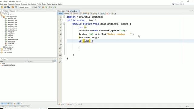This screenshot has height=109, width=194.
Task: Select fact.java in the project tree
Action: [x=10, y=36]
